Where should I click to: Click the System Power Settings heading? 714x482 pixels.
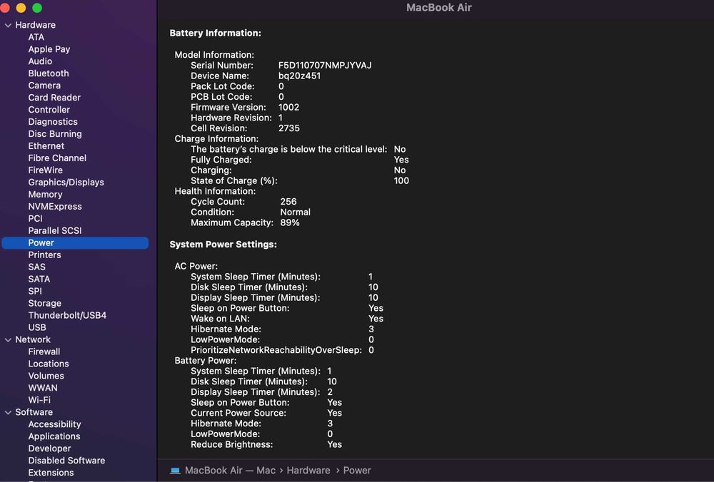(223, 244)
